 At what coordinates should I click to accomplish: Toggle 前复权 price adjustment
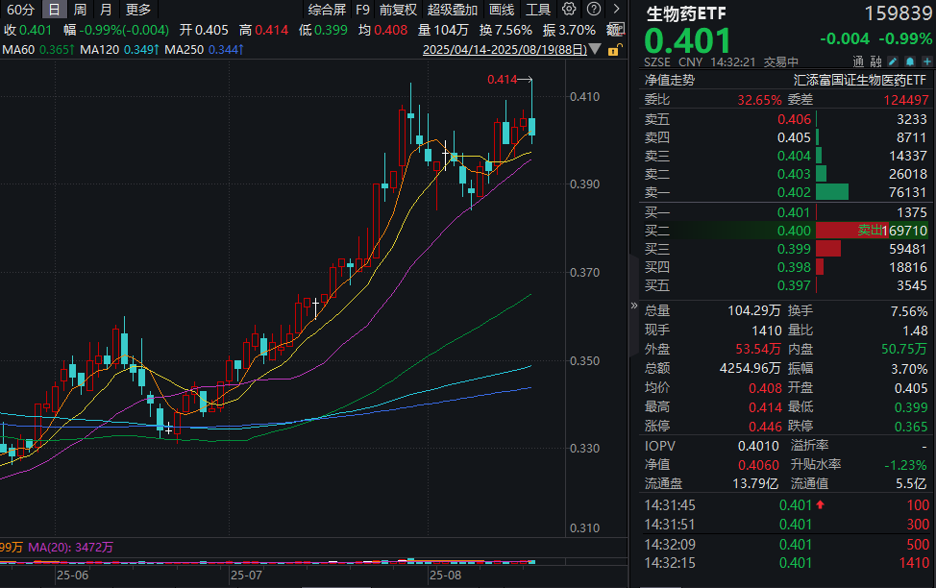(398, 10)
